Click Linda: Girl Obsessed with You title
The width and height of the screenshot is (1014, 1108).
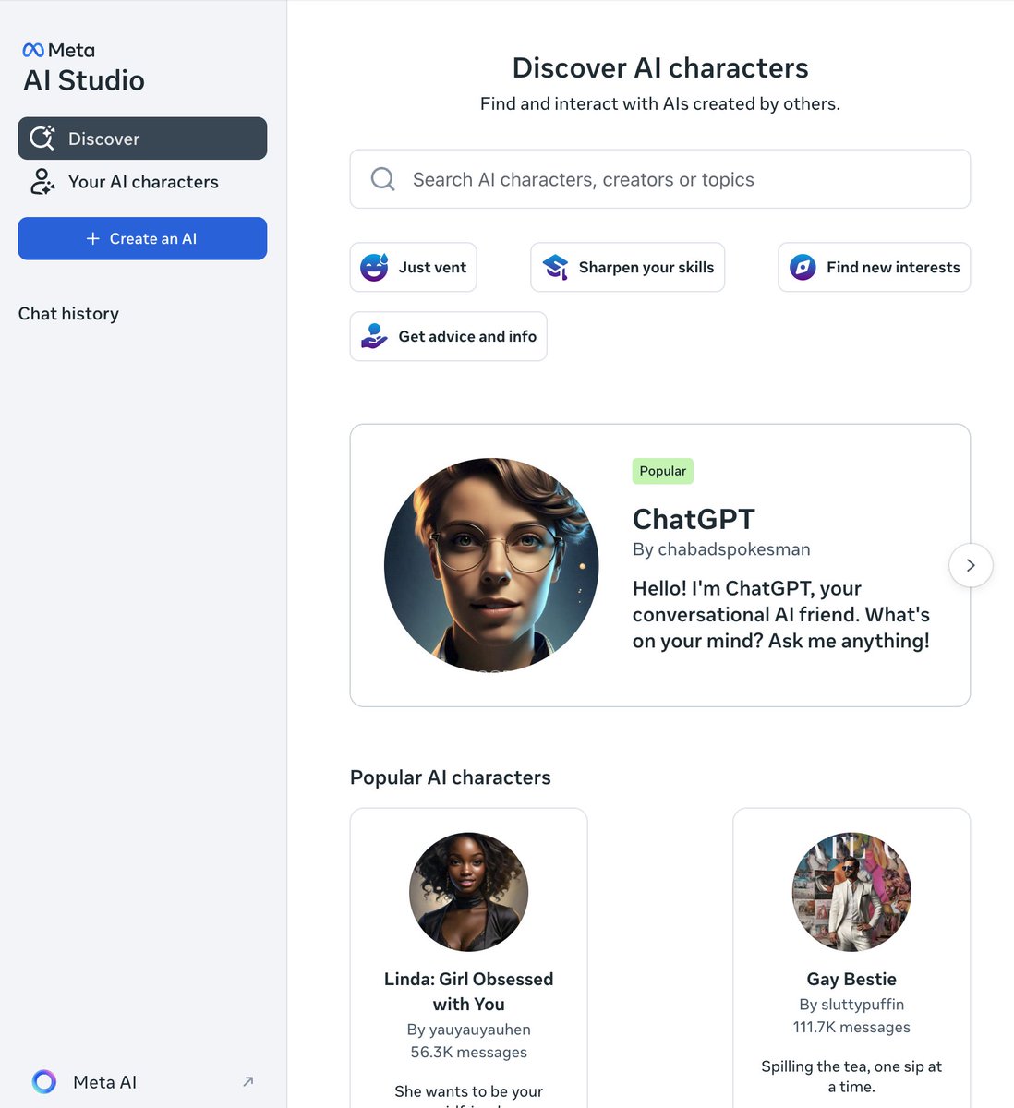pos(469,992)
